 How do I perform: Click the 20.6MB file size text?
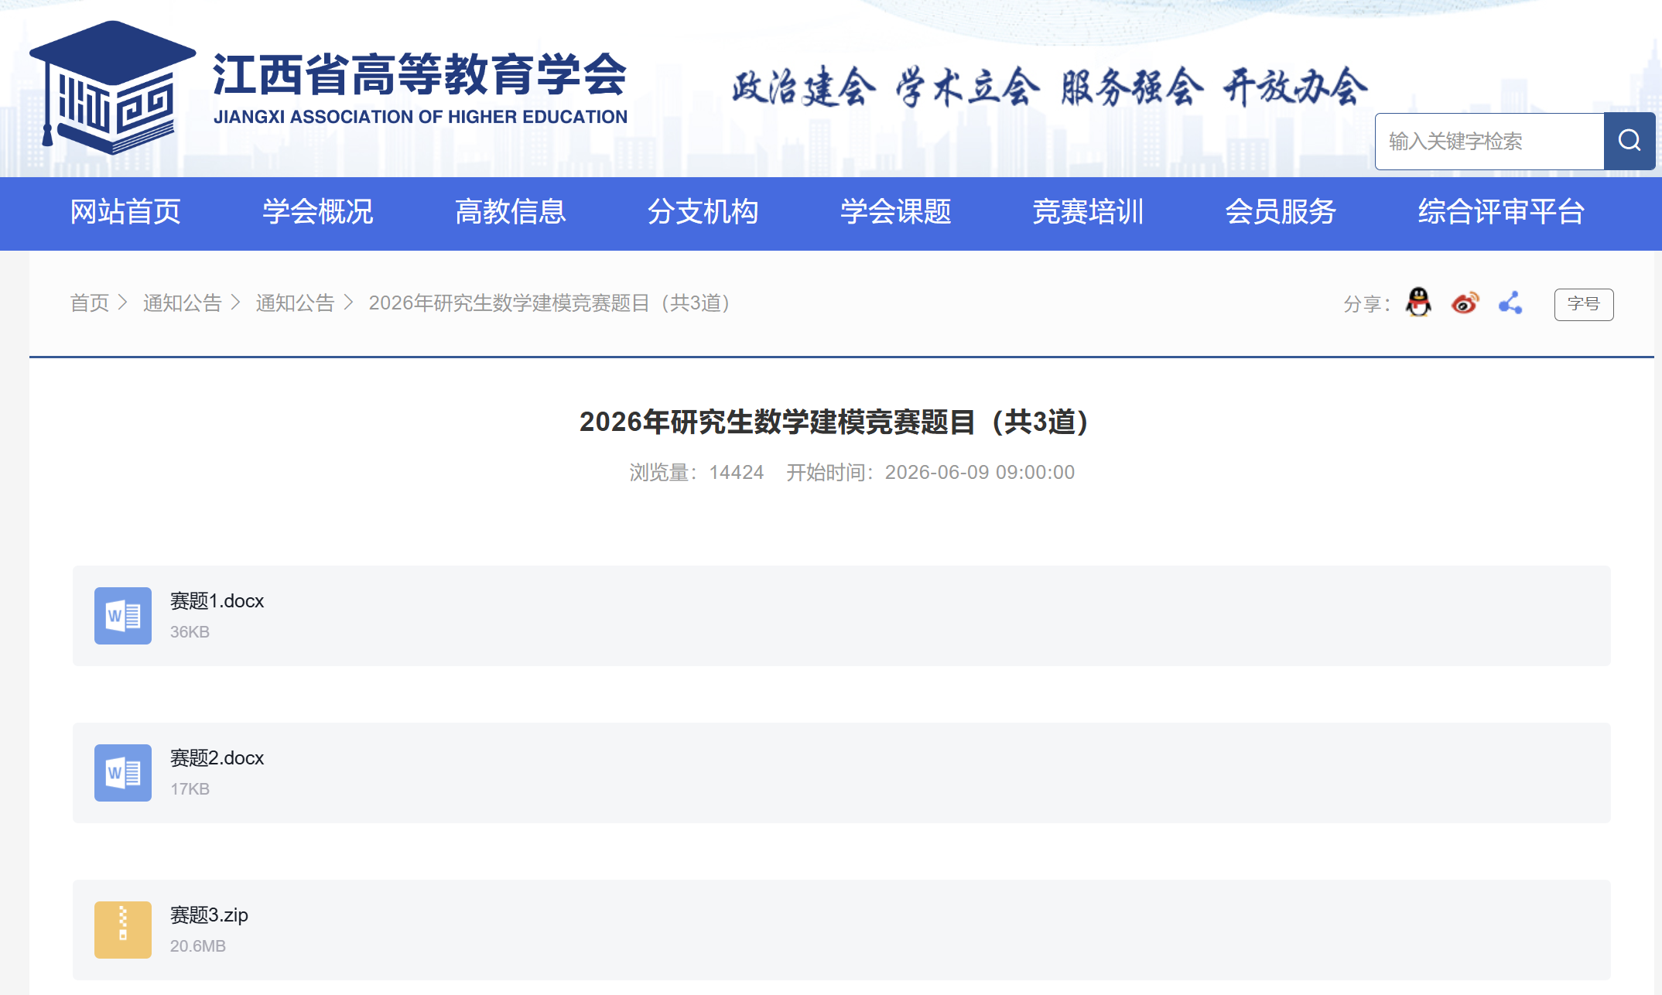point(198,946)
